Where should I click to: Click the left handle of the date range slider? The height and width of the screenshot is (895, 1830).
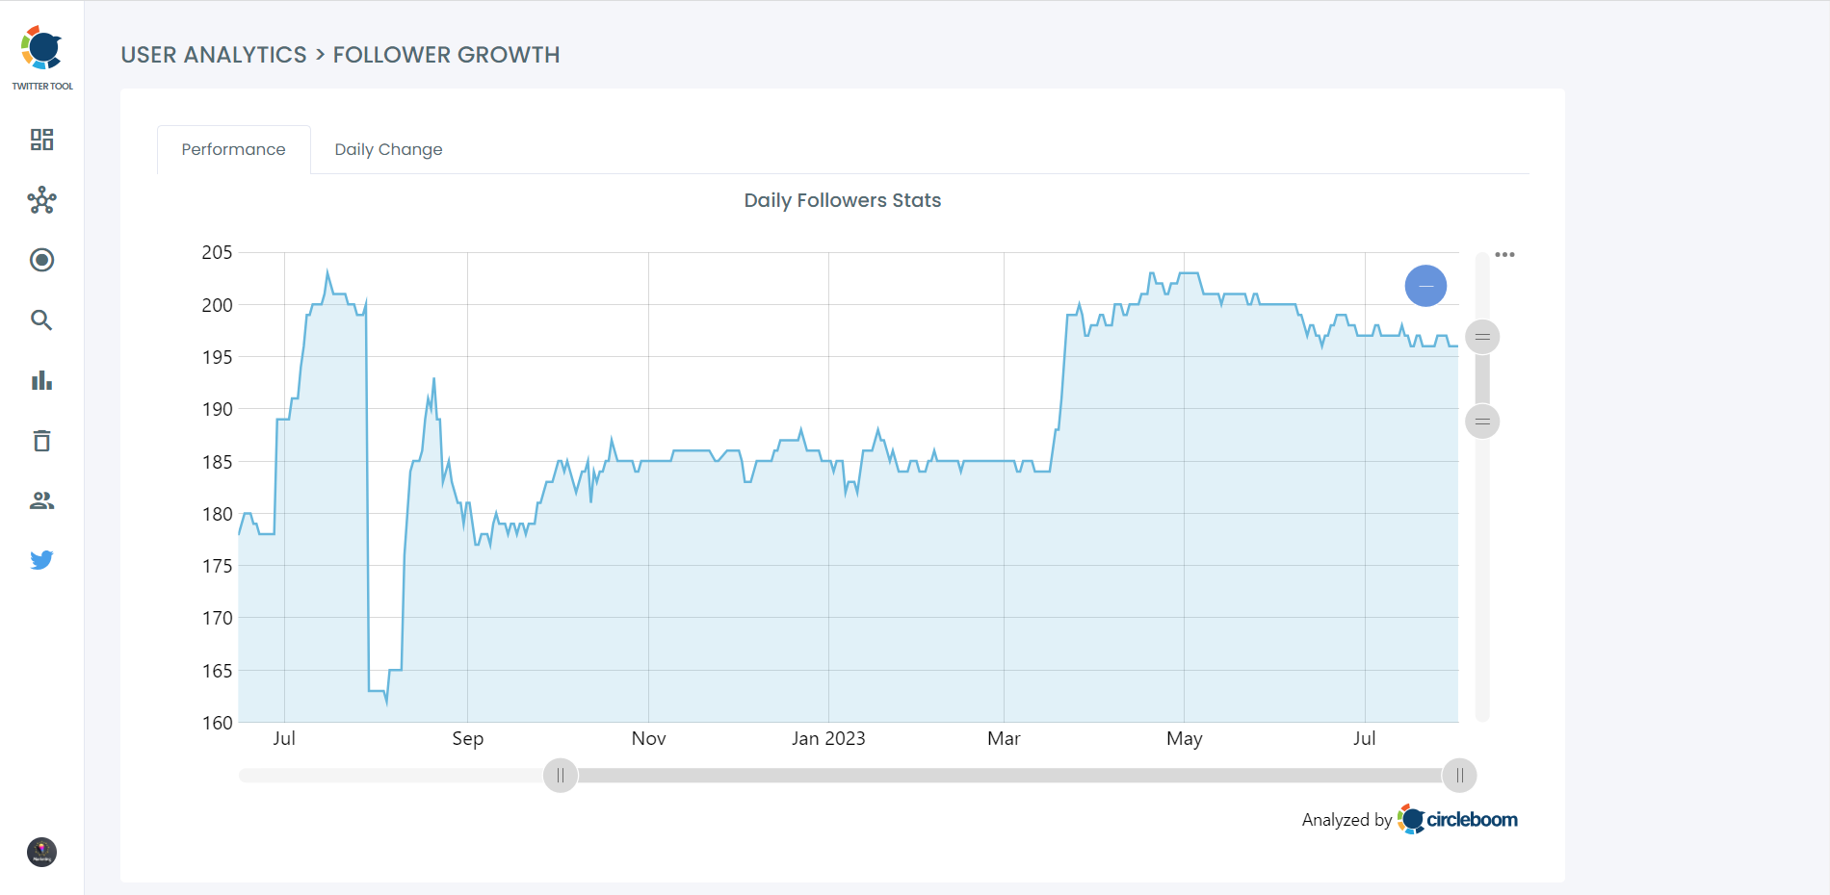tap(560, 775)
